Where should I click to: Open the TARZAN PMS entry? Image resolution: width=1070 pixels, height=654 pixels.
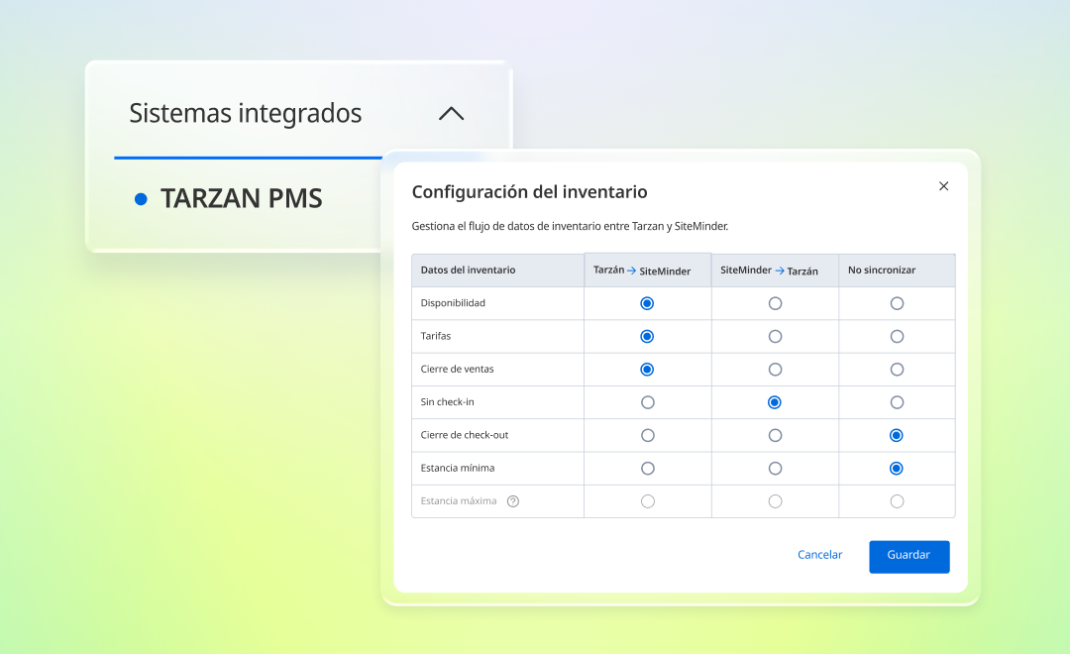(241, 198)
